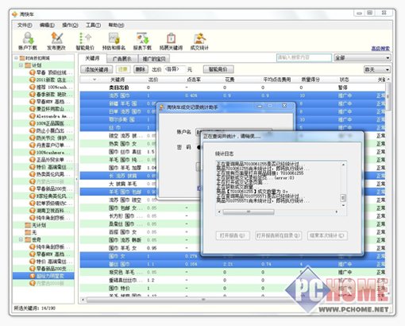The image size is (405, 326).
Task: Click the 成交统计 deal statistics icon
Action: (x=199, y=41)
